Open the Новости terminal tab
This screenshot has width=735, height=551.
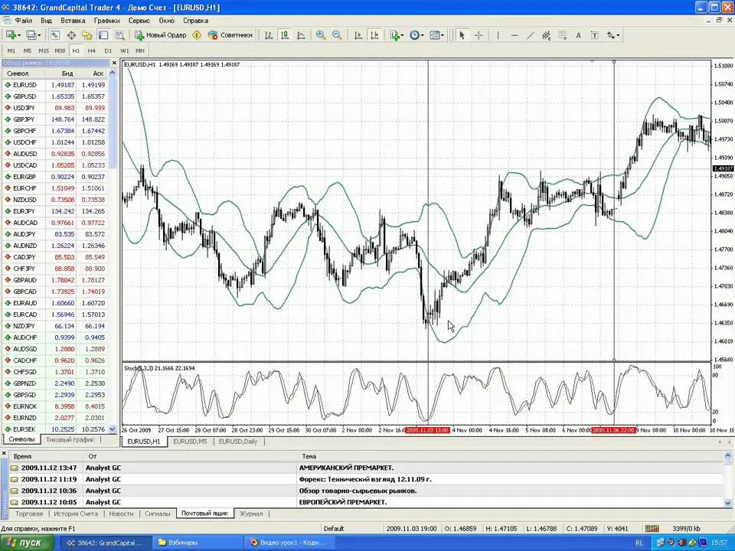pos(121,514)
